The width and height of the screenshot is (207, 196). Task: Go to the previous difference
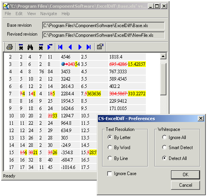coord(70,47)
